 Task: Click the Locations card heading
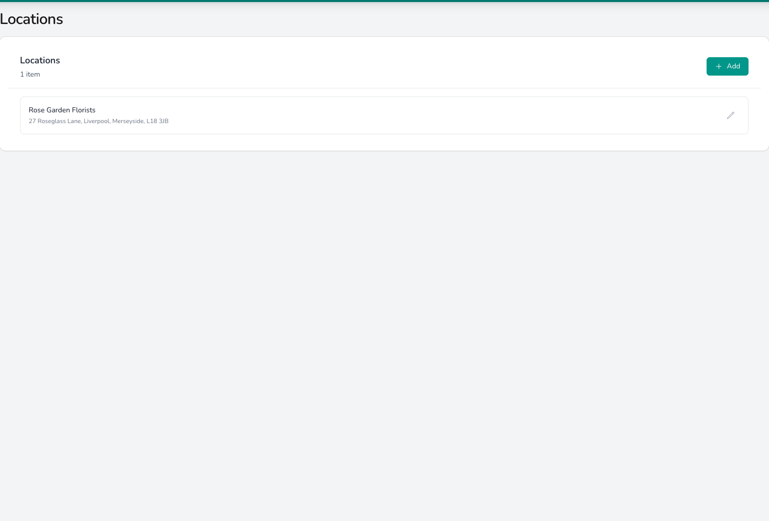click(x=40, y=60)
